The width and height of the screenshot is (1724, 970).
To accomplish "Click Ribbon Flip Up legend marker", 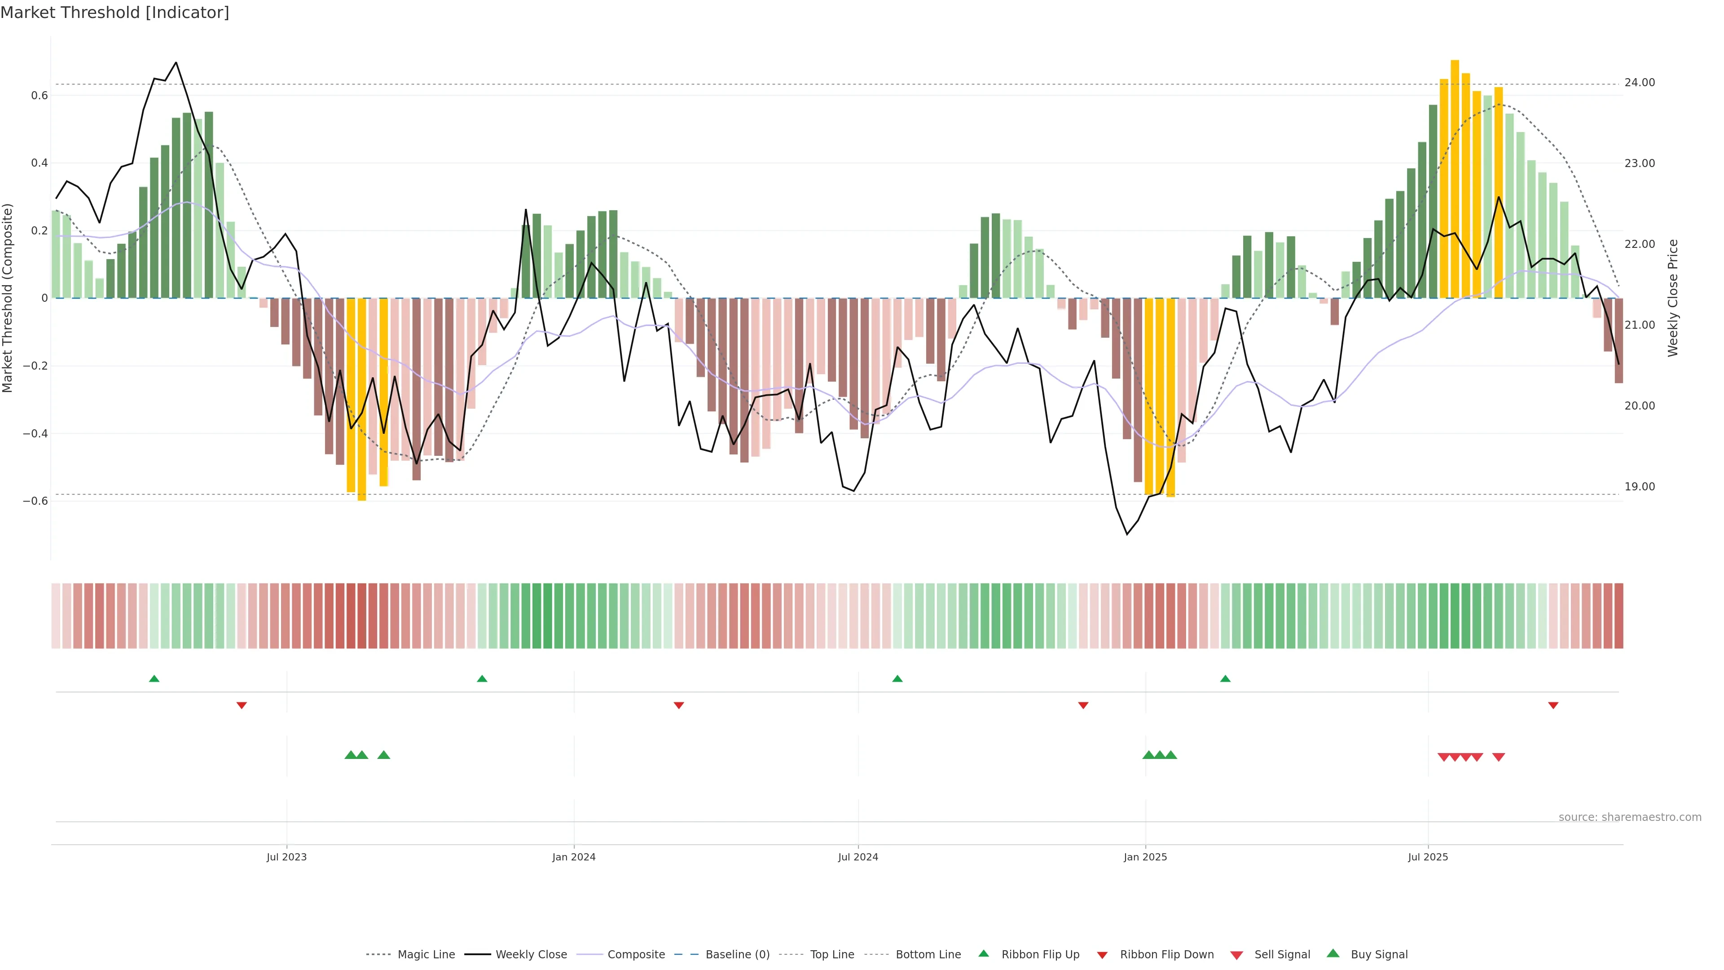I will point(983,953).
